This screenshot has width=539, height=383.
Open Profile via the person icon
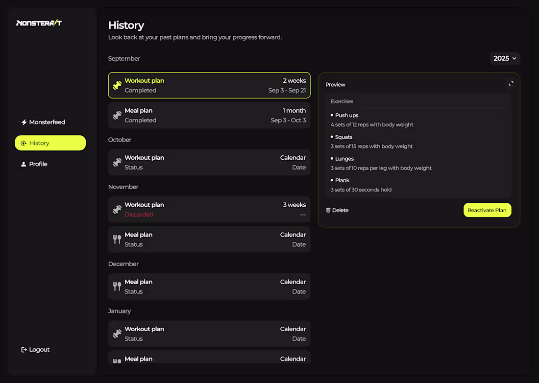coord(23,164)
